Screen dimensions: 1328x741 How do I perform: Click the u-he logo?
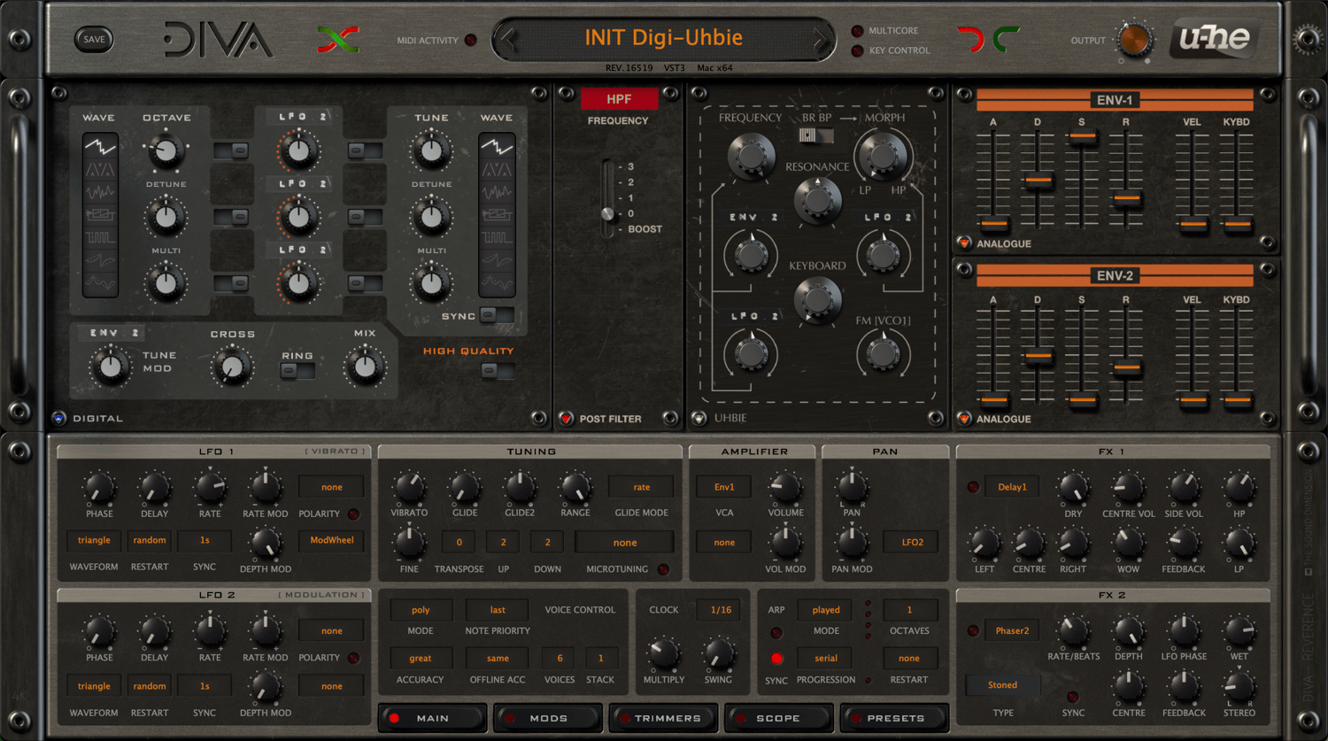click(1214, 38)
